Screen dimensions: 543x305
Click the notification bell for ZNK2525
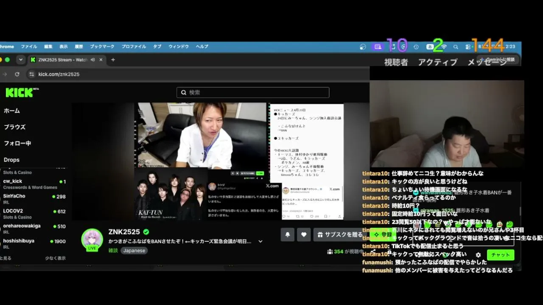coord(287,234)
